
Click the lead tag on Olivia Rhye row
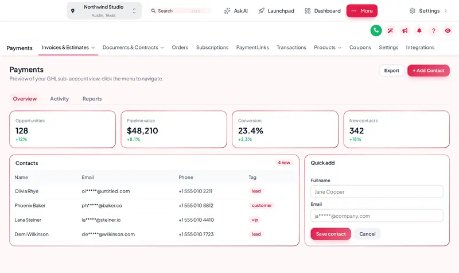pos(256,191)
